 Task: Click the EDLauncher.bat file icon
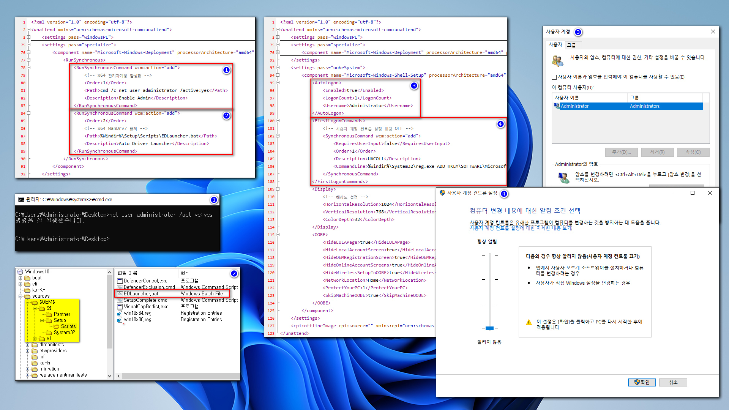click(120, 294)
